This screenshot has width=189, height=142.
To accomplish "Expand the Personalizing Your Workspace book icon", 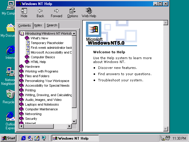I will pyautogui.click(x=22, y=81).
